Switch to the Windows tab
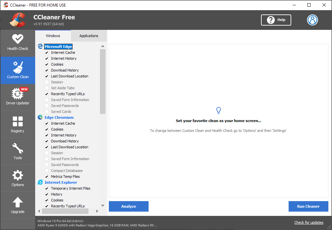 (x=53, y=36)
